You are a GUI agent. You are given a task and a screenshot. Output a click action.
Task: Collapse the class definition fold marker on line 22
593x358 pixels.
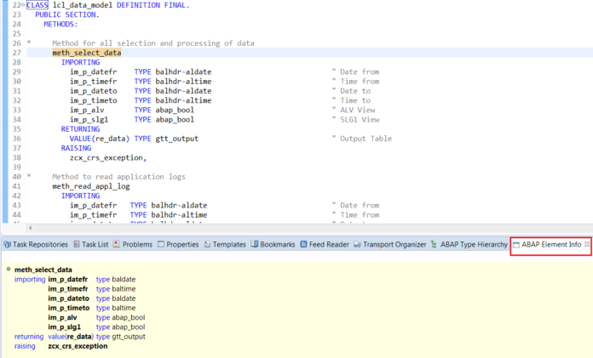click(x=24, y=5)
